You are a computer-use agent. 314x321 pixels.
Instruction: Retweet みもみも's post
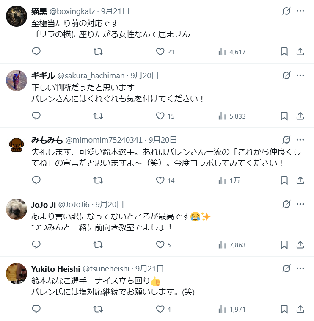[98, 180]
